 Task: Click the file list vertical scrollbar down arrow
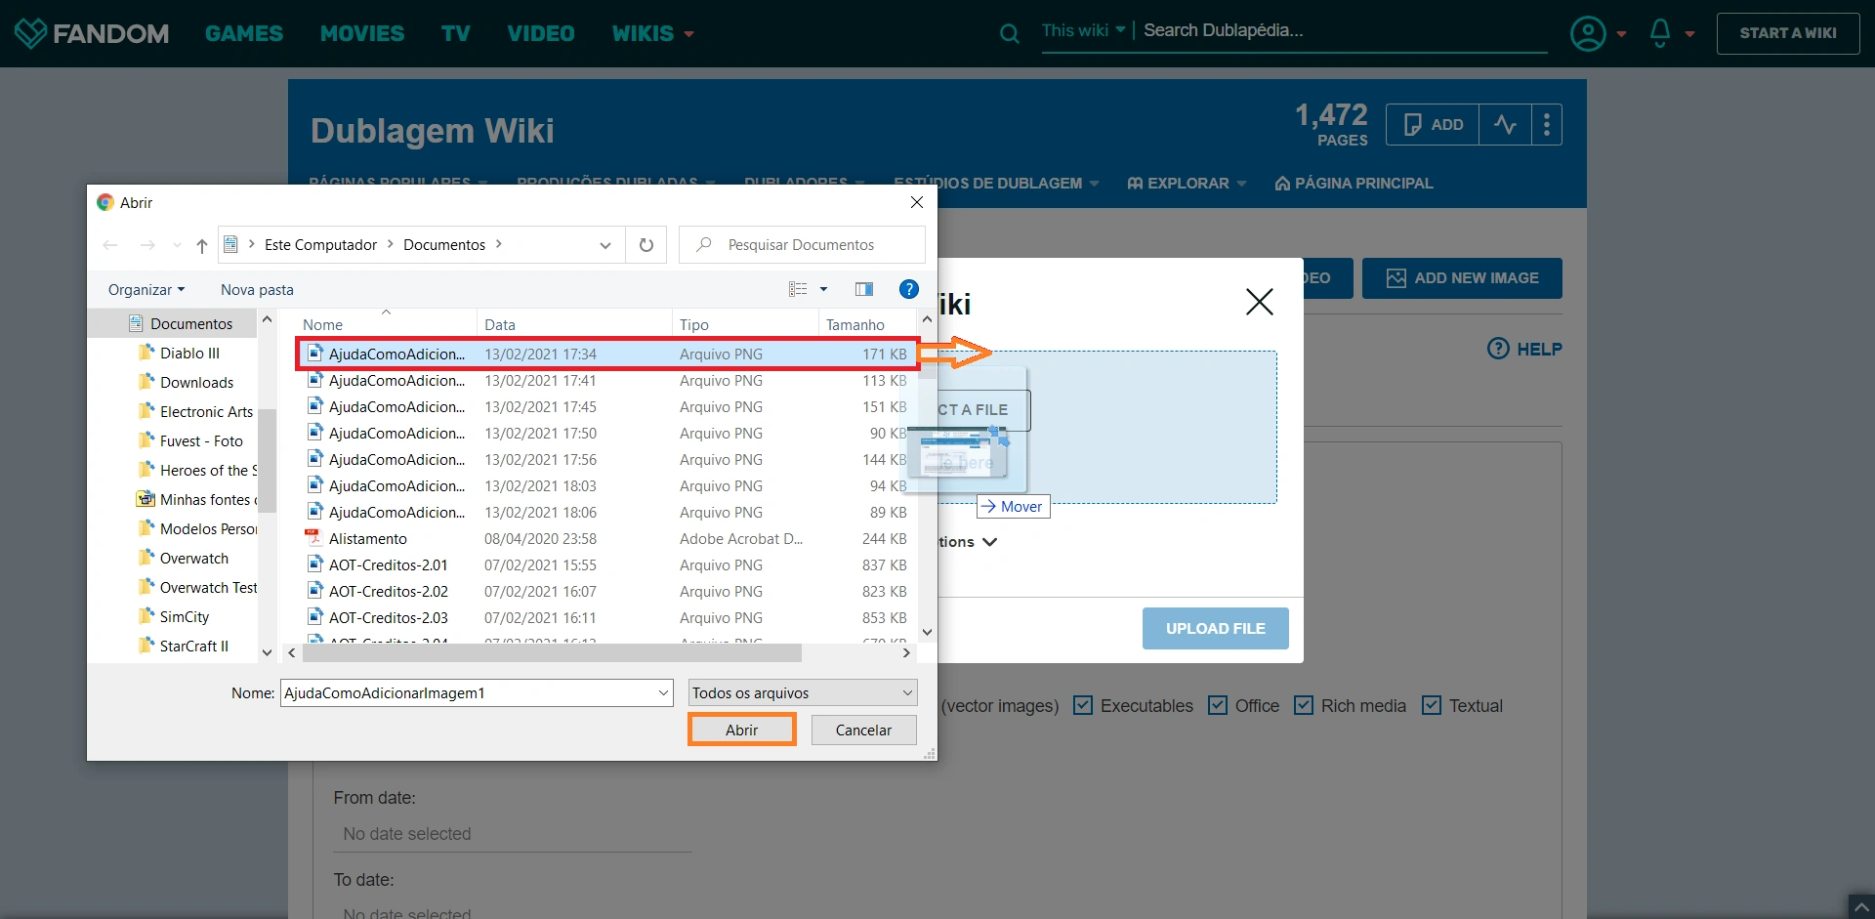tap(927, 632)
